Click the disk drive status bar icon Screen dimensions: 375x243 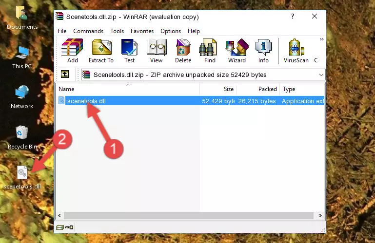(60, 227)
